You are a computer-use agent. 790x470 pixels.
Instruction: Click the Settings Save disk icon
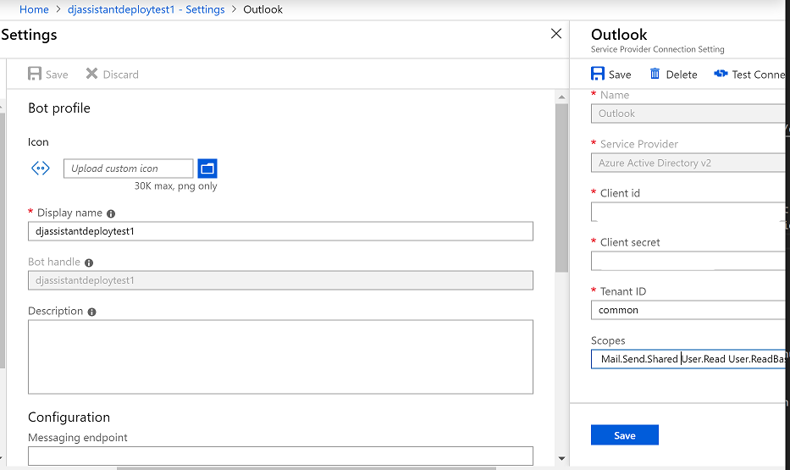coord(35,74)
